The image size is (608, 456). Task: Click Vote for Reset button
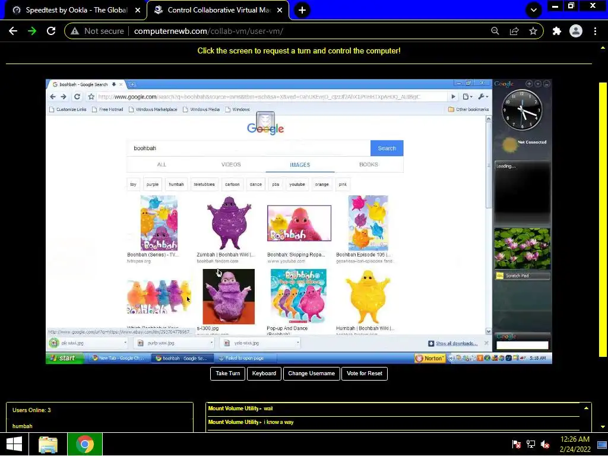[x=365, y=373]
